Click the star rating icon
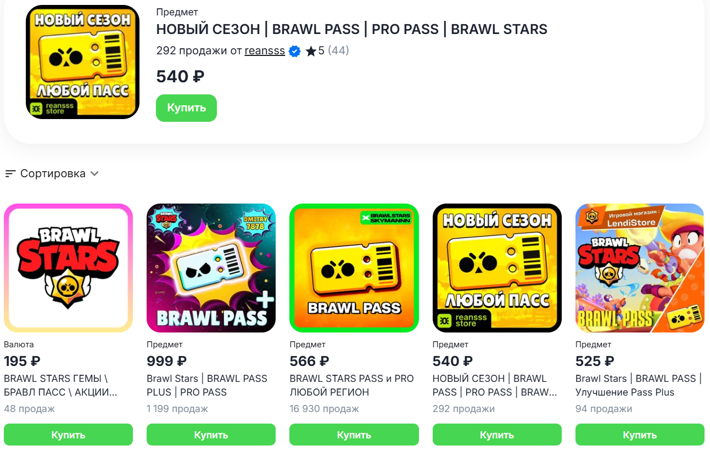 (311, 52)
